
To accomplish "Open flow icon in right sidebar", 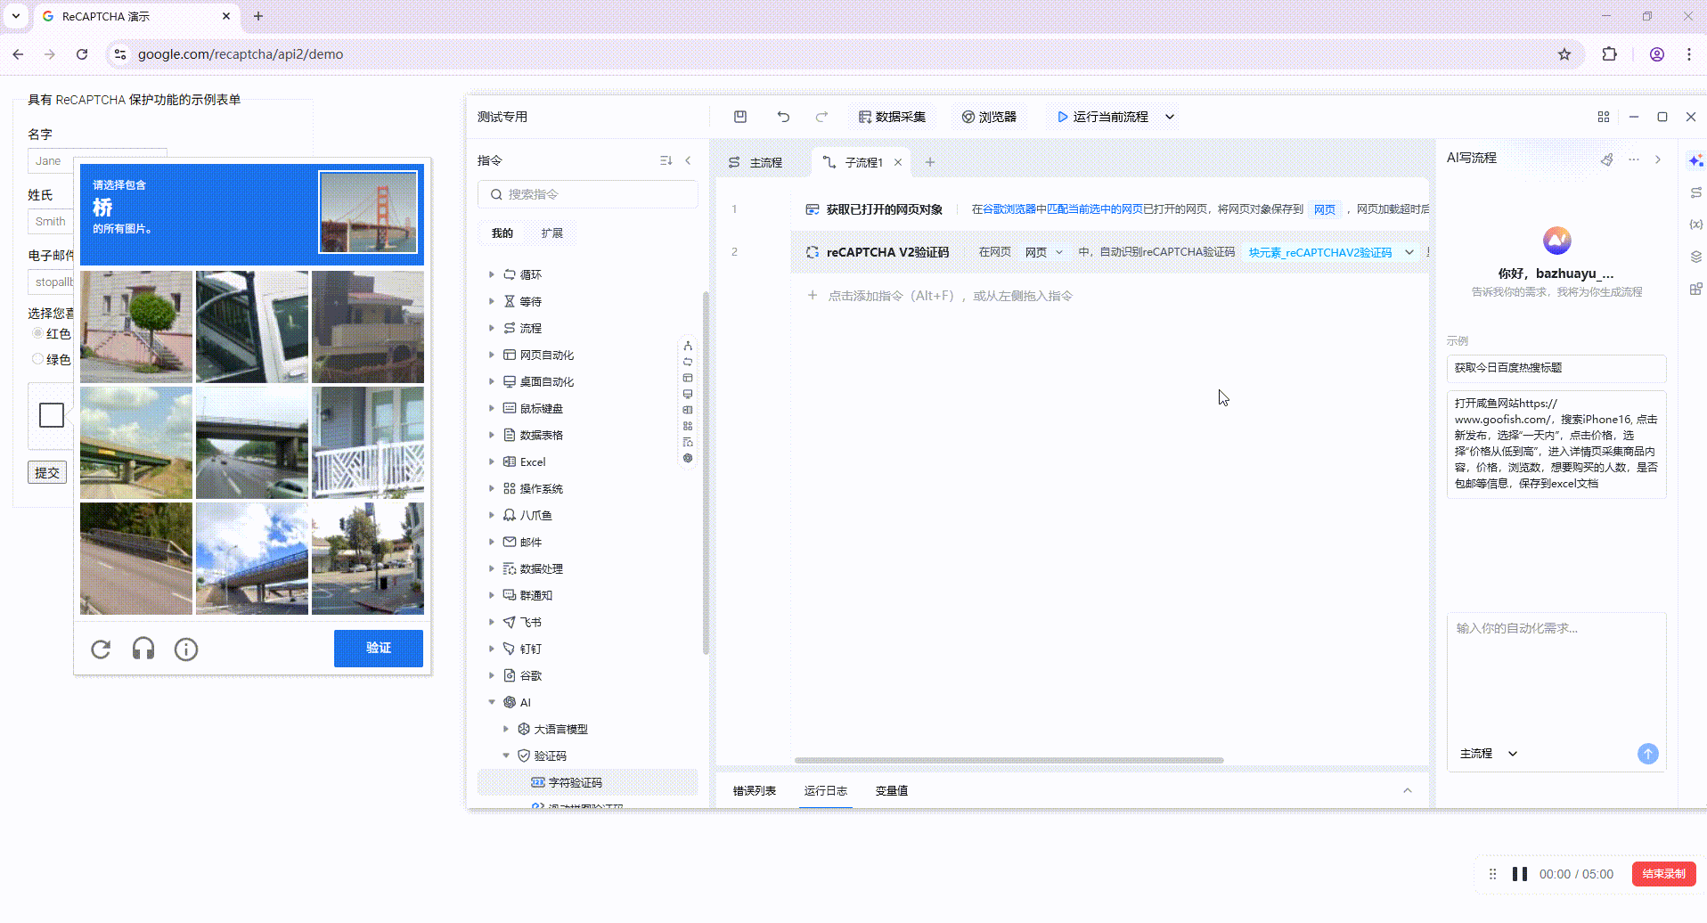I will (x=1696, y=192).
